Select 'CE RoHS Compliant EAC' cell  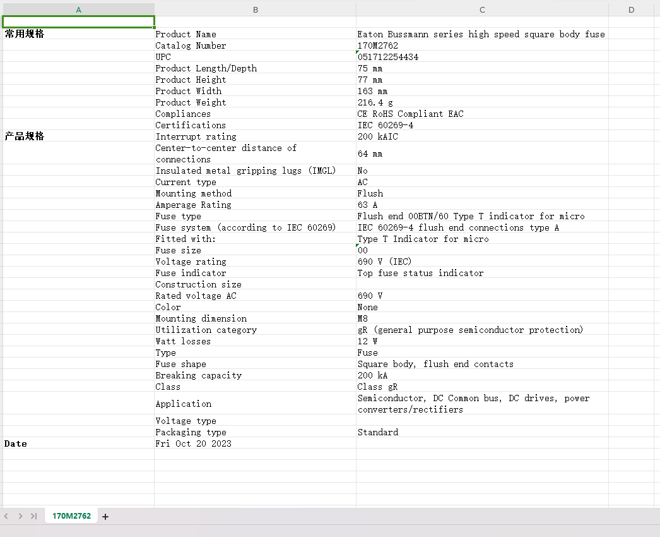tap(482, 113)
